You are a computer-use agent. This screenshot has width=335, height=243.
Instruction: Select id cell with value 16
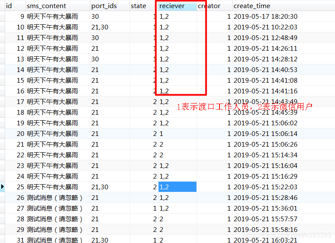click(x=15, y=91)
